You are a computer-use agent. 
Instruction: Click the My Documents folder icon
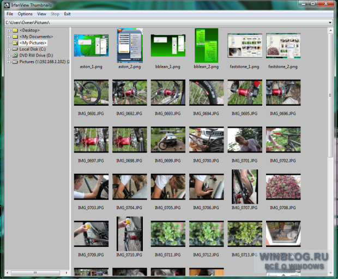[15, 37]
